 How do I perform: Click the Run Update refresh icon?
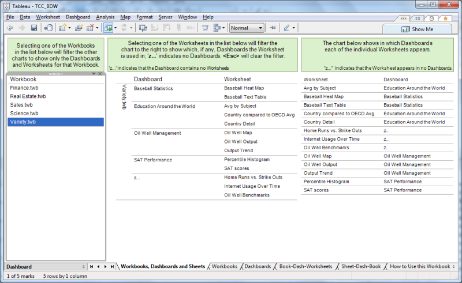click(x=124, y=28)
